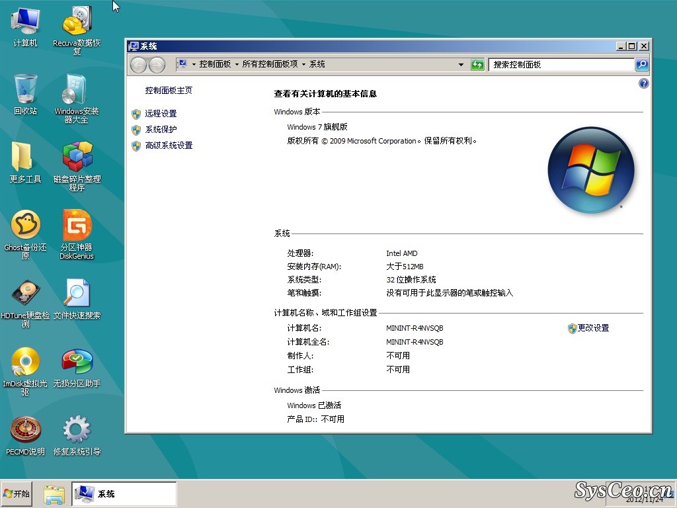Open 高级系统设置 link
This screenshot has width=677, height=508.
pyautogui.click(x=169, y=146)
